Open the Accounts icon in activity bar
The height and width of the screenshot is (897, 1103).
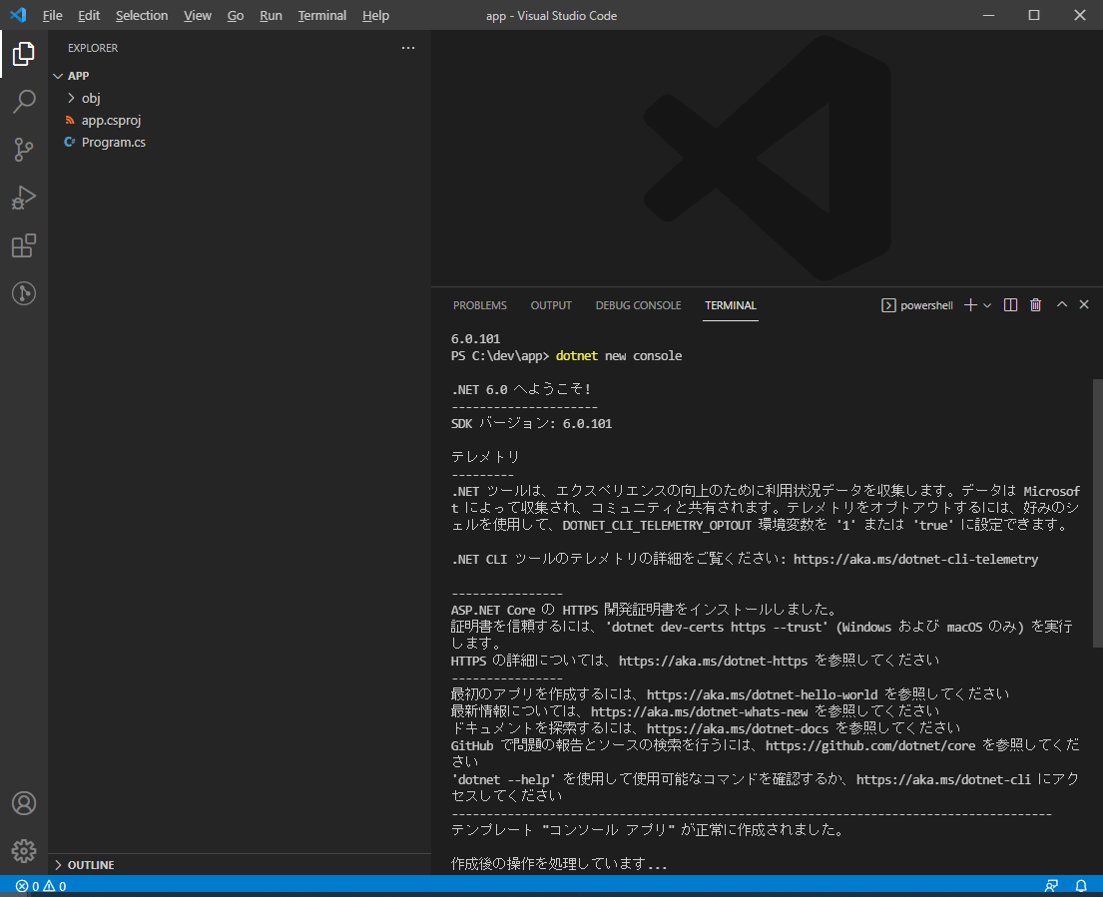click(23, 803)
